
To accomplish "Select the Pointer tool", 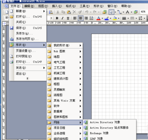I will pos(111,12).
